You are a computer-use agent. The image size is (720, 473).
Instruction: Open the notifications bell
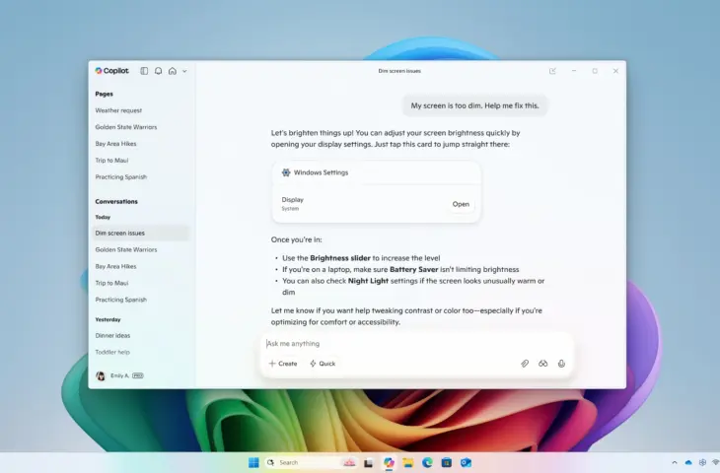click(x=158, y=71)
